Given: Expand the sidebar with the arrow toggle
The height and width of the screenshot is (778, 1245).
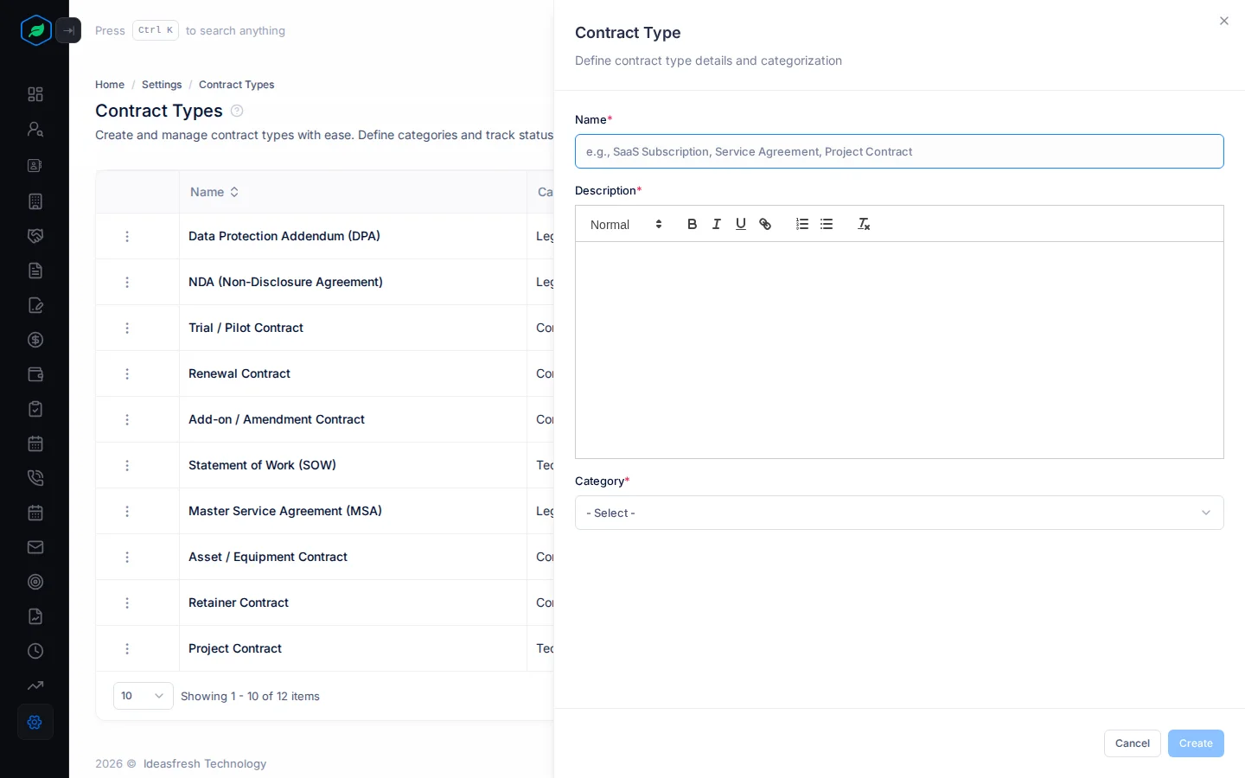Looking at the screenshot, I should pos(68,30).
